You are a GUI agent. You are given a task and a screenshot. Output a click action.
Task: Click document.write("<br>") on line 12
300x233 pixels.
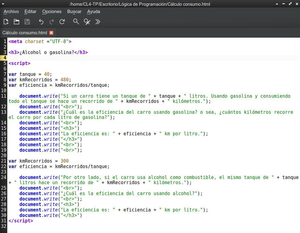51,107
